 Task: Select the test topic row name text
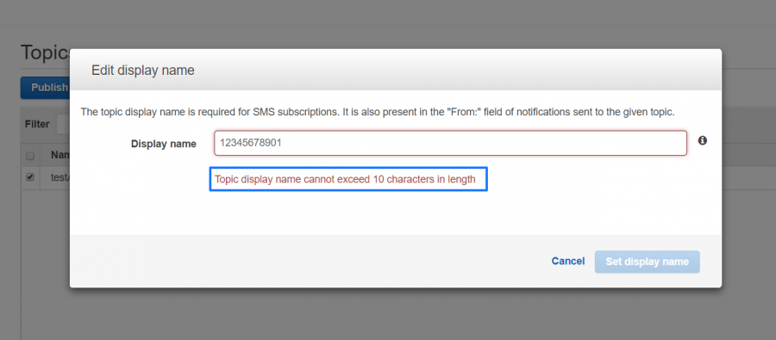pos(59,177)
